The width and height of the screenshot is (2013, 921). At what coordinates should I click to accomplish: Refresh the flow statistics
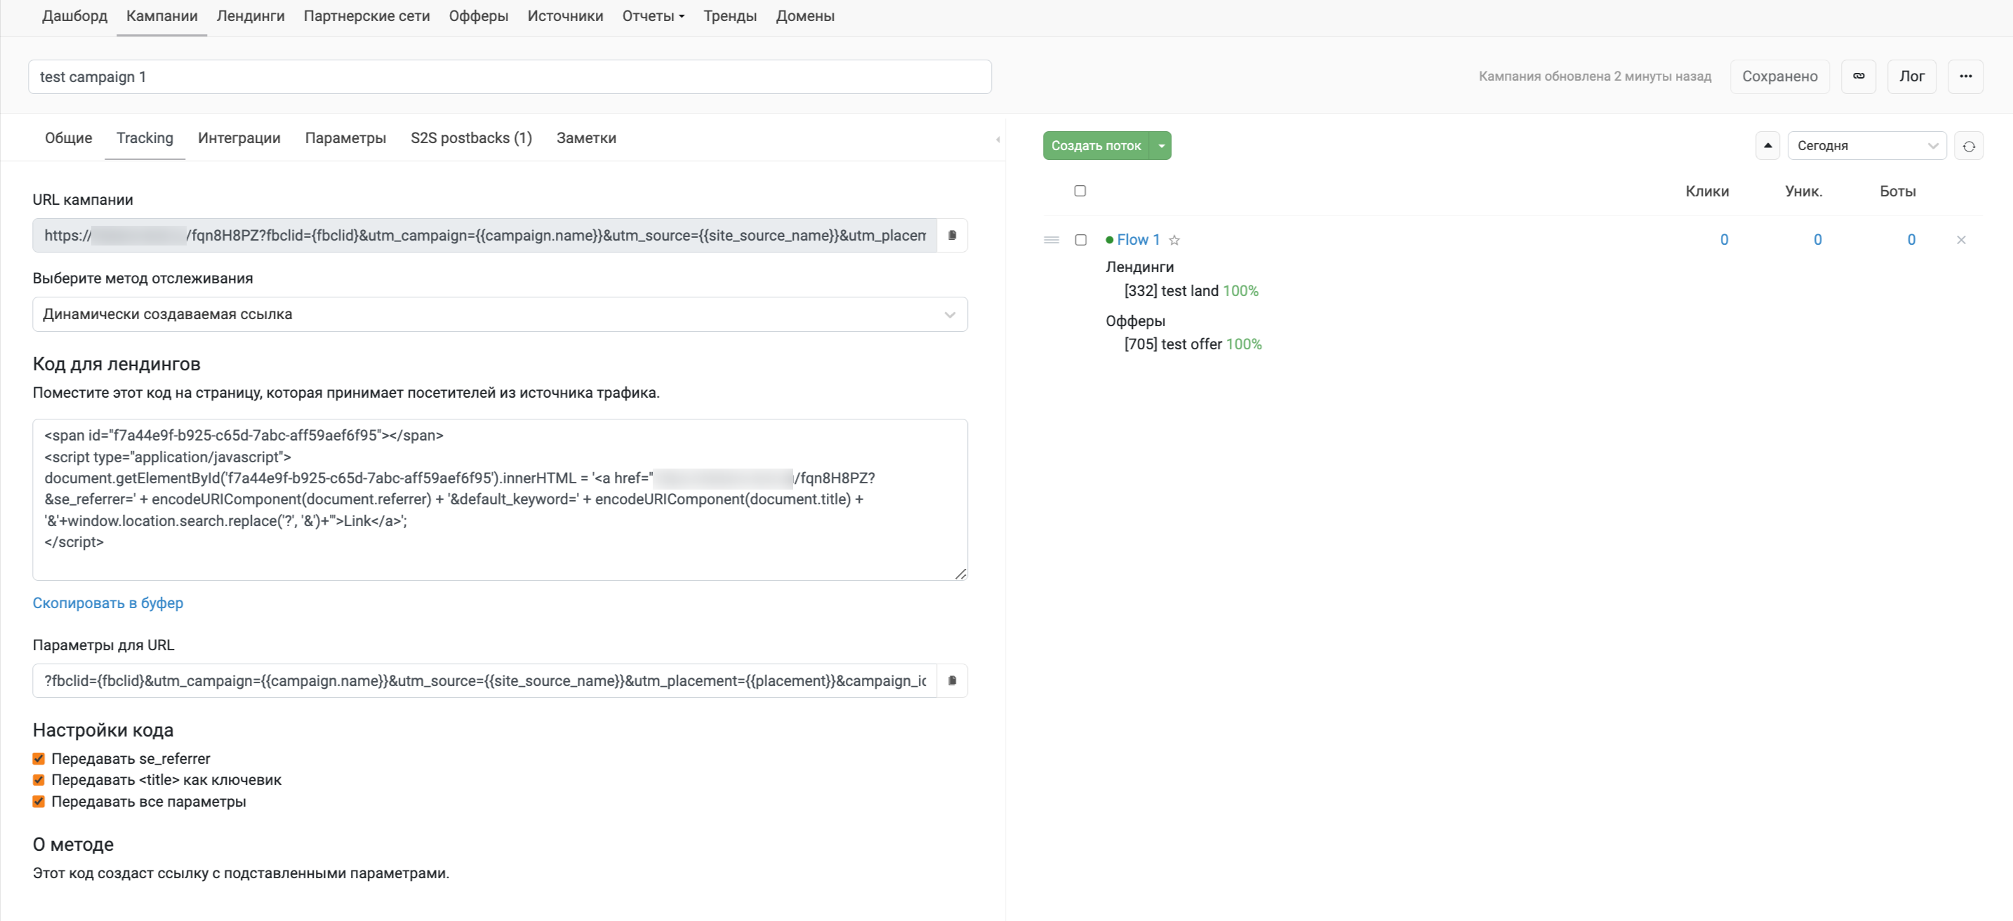tap(1969, 146)
